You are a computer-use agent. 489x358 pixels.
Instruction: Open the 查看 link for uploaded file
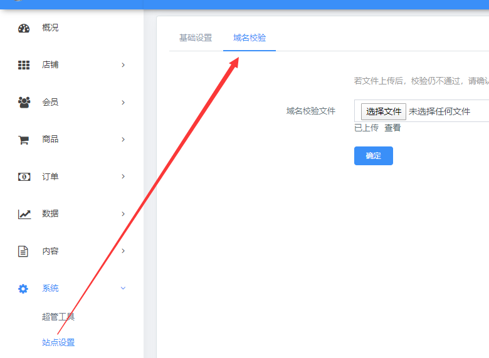tap(392, 128)
